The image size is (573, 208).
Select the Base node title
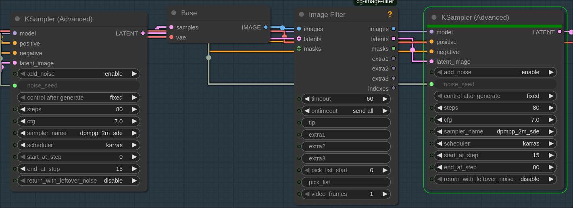click(189, 13)
